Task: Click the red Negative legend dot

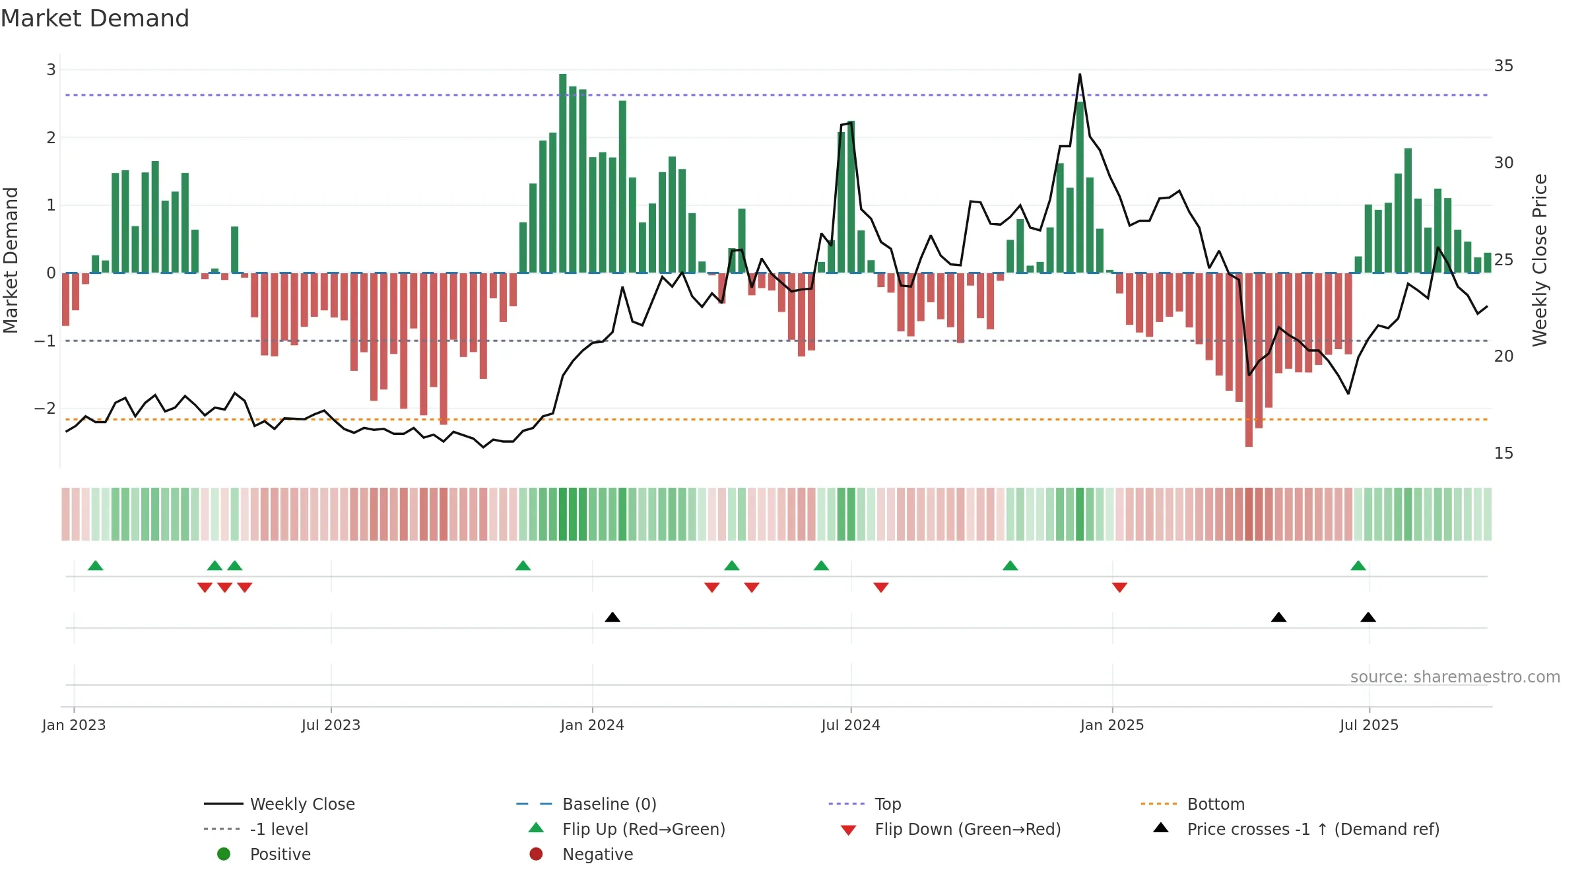Action: click(x=536, y=854)
